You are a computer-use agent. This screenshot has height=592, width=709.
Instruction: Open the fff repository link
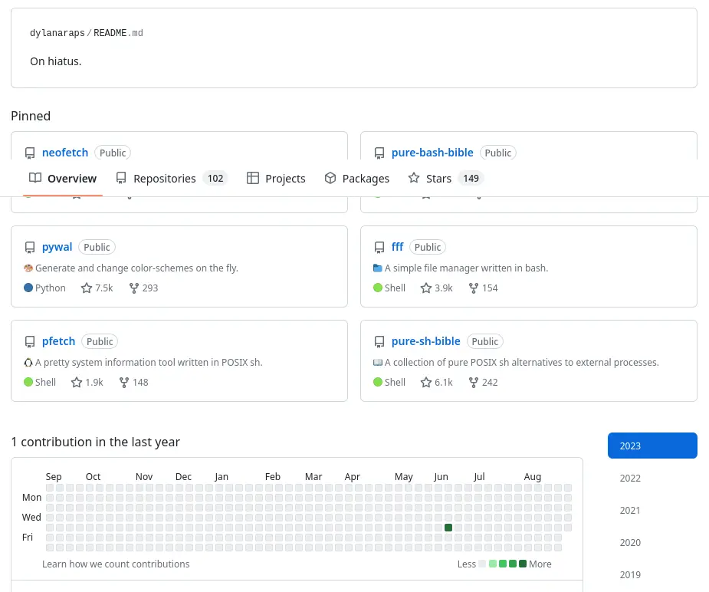398,247
